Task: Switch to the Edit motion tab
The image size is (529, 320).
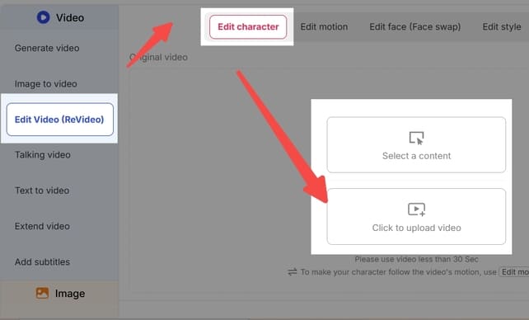Action: [324, 26]
